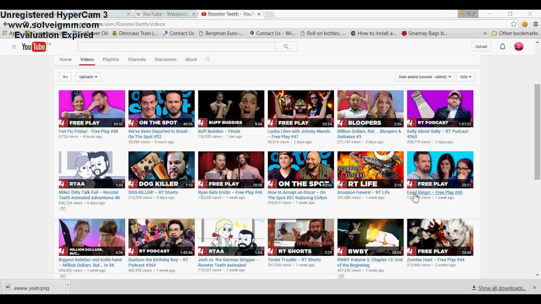This screenshot has width=541, height=304.
Task: Click the awww yeah.png file icon
Action: 8,287
